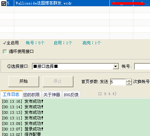Viewport: 150px width, 136px height.
Task: Click the 全启用 enable-all option
Action: point(11,43)
